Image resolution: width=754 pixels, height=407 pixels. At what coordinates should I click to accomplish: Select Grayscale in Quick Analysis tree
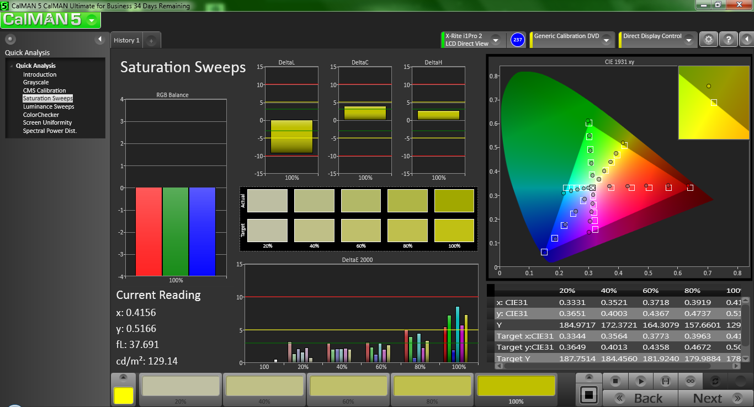click(x=36, y=82)
